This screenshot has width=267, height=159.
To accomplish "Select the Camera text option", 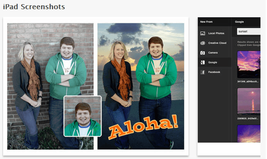I will coord(213,53).
